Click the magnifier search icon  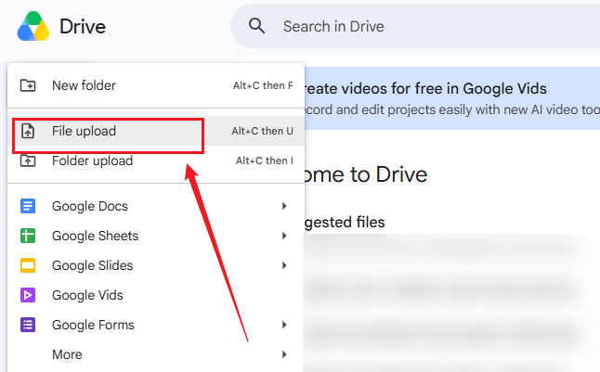coord(256,26)
